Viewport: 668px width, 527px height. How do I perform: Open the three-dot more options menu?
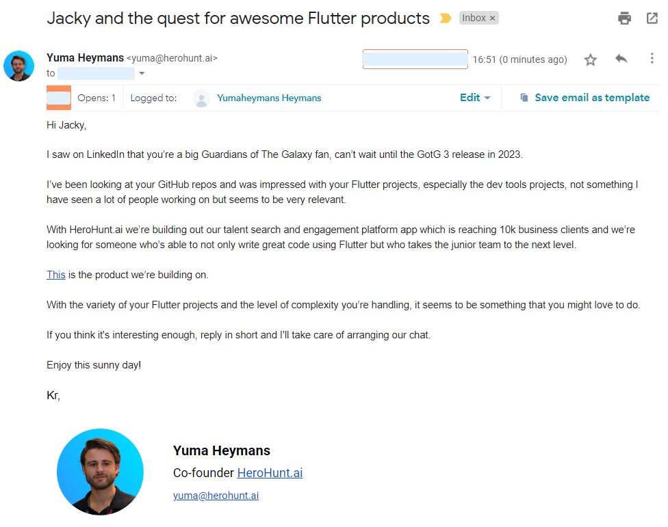pos(652,59)
